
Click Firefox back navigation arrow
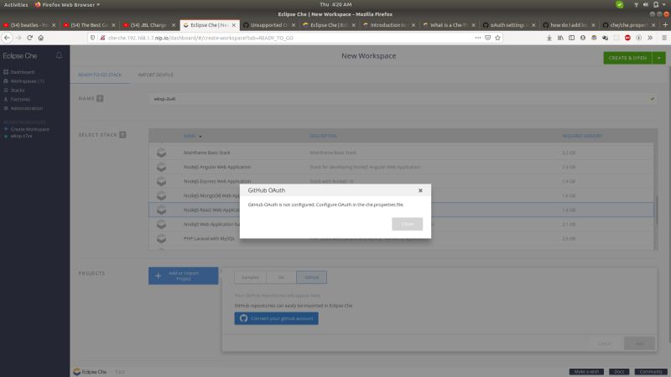click(x=7, y=38)
